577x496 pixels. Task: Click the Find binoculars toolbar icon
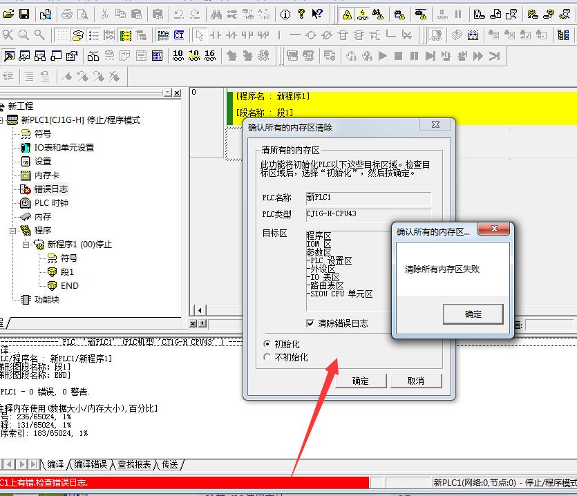click(216, 14)
